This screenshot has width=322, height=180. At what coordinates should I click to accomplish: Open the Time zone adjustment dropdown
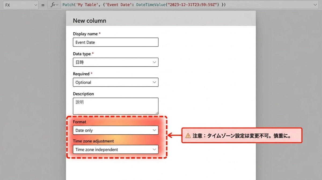[x=115, y=150]
